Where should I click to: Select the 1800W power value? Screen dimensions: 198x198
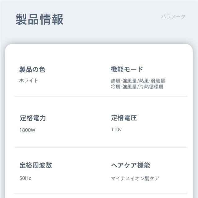click(28, 130)
